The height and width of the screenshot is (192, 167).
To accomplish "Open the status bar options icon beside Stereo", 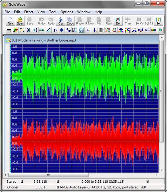I will coord(22,181).
